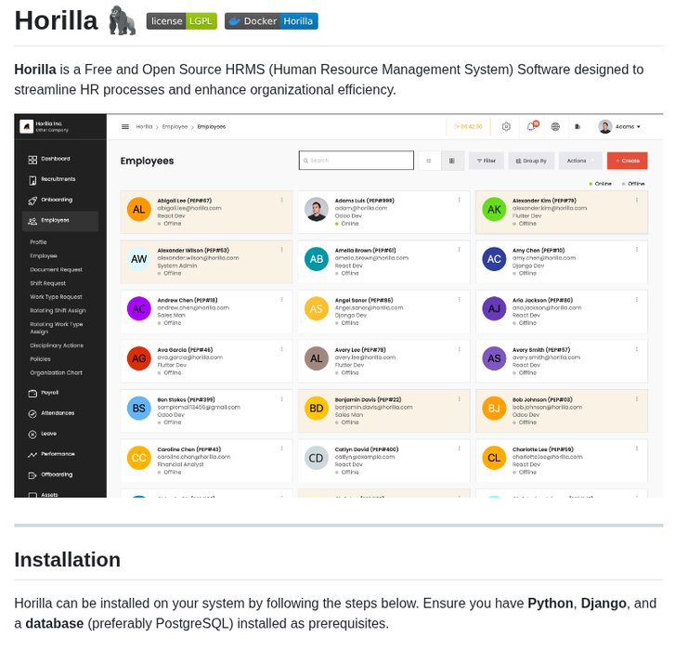Open Work Type Request submenu item

pos(56,296)
